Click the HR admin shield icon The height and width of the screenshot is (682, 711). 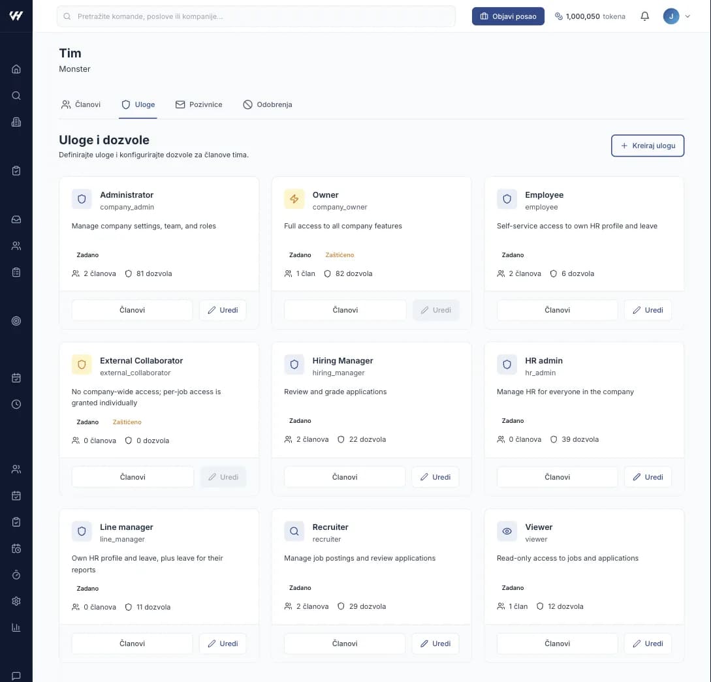(x=507, y=365)
